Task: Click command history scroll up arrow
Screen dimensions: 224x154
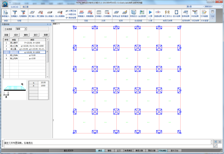Action: point(212,141)
